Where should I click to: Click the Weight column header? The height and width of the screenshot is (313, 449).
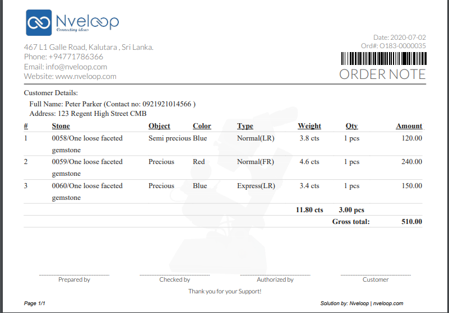(x=309, y=126)
